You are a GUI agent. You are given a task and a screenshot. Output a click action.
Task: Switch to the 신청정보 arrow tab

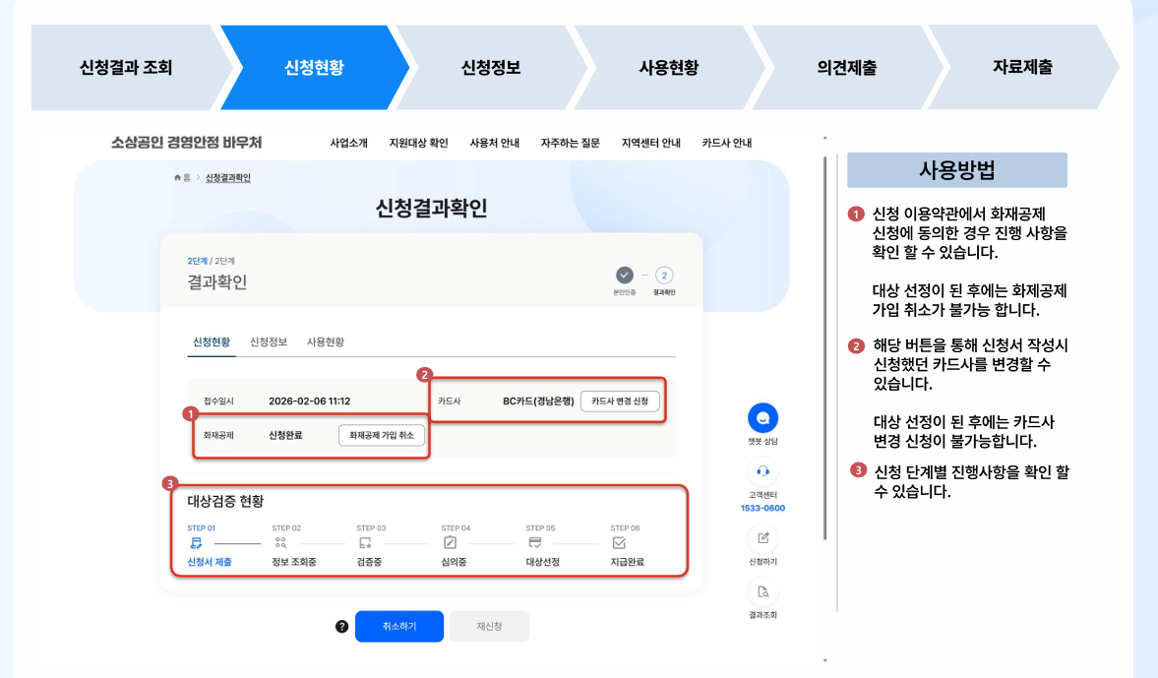tap(491, 67)
